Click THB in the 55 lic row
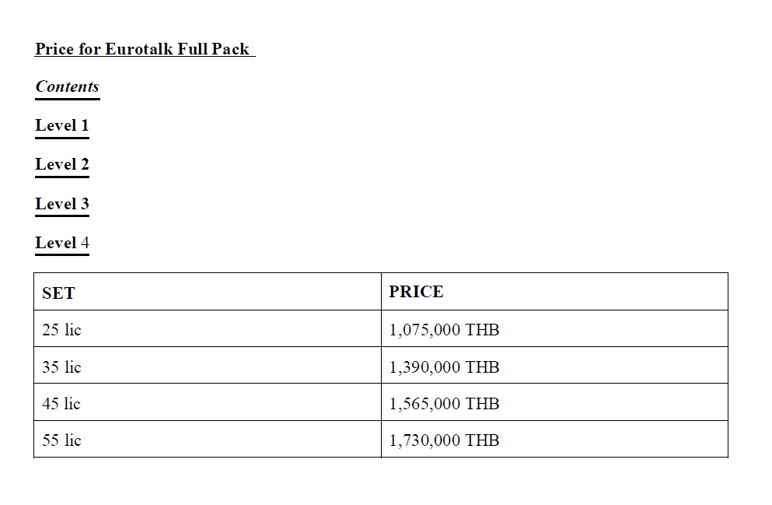The width and height of the screenshot is (772, 505). point(482,440)
